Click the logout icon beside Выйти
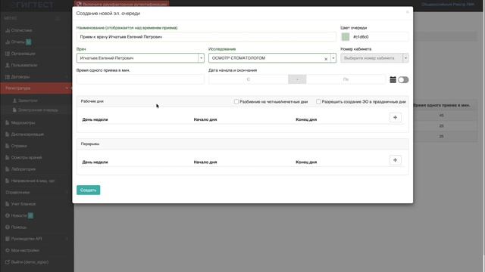This screenshot has height=272, width=485. pos(8,262)
